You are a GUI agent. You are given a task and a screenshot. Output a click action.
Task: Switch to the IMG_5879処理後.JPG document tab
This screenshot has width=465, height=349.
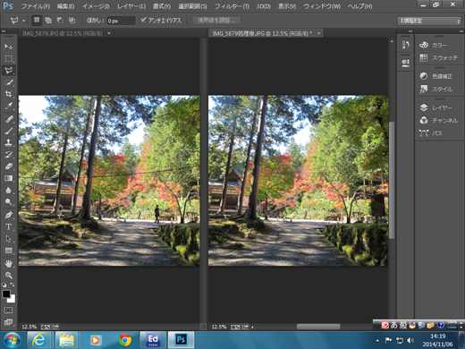click(x=262, y=33)
